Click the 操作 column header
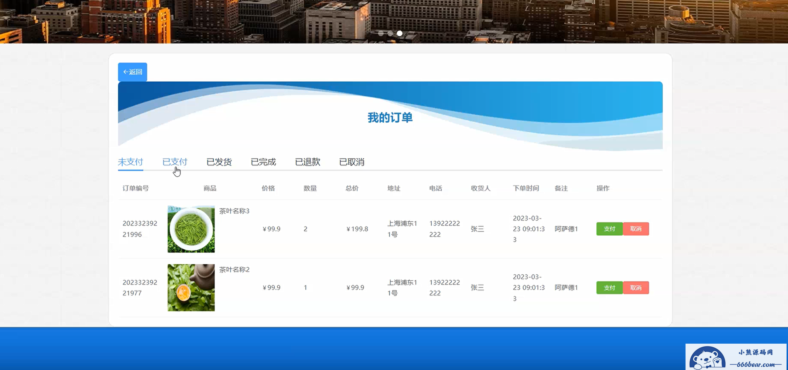Screen dimensions: 788x370 [x=603, y=188]
